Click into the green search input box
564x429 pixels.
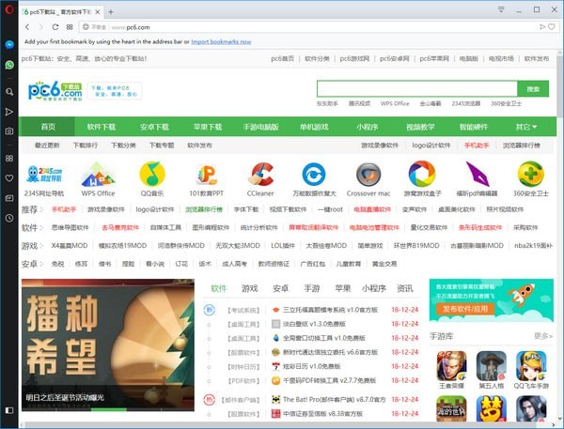(416, 89)
